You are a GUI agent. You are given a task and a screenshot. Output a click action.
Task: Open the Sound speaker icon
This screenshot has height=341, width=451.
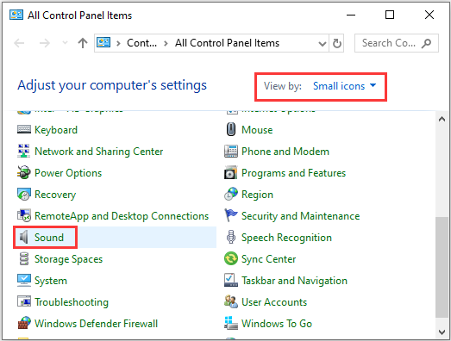pyautogui.click(x=24, y=238)
